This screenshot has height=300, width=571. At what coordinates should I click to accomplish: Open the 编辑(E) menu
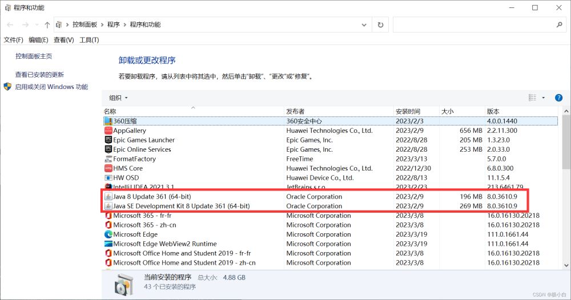(x=38, y=40)
